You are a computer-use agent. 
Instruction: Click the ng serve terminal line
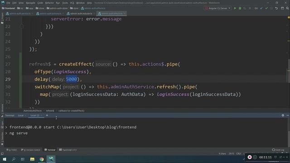(19, 133)
